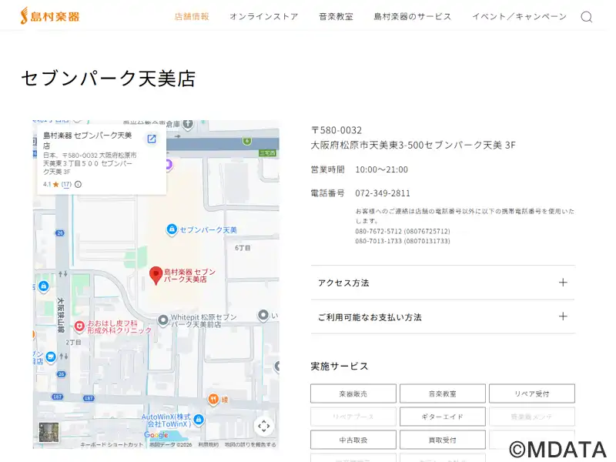Click the 楽器販売 service button
Image resolution: width=616 pixels, height=462 pixels.
coord(353,393)
